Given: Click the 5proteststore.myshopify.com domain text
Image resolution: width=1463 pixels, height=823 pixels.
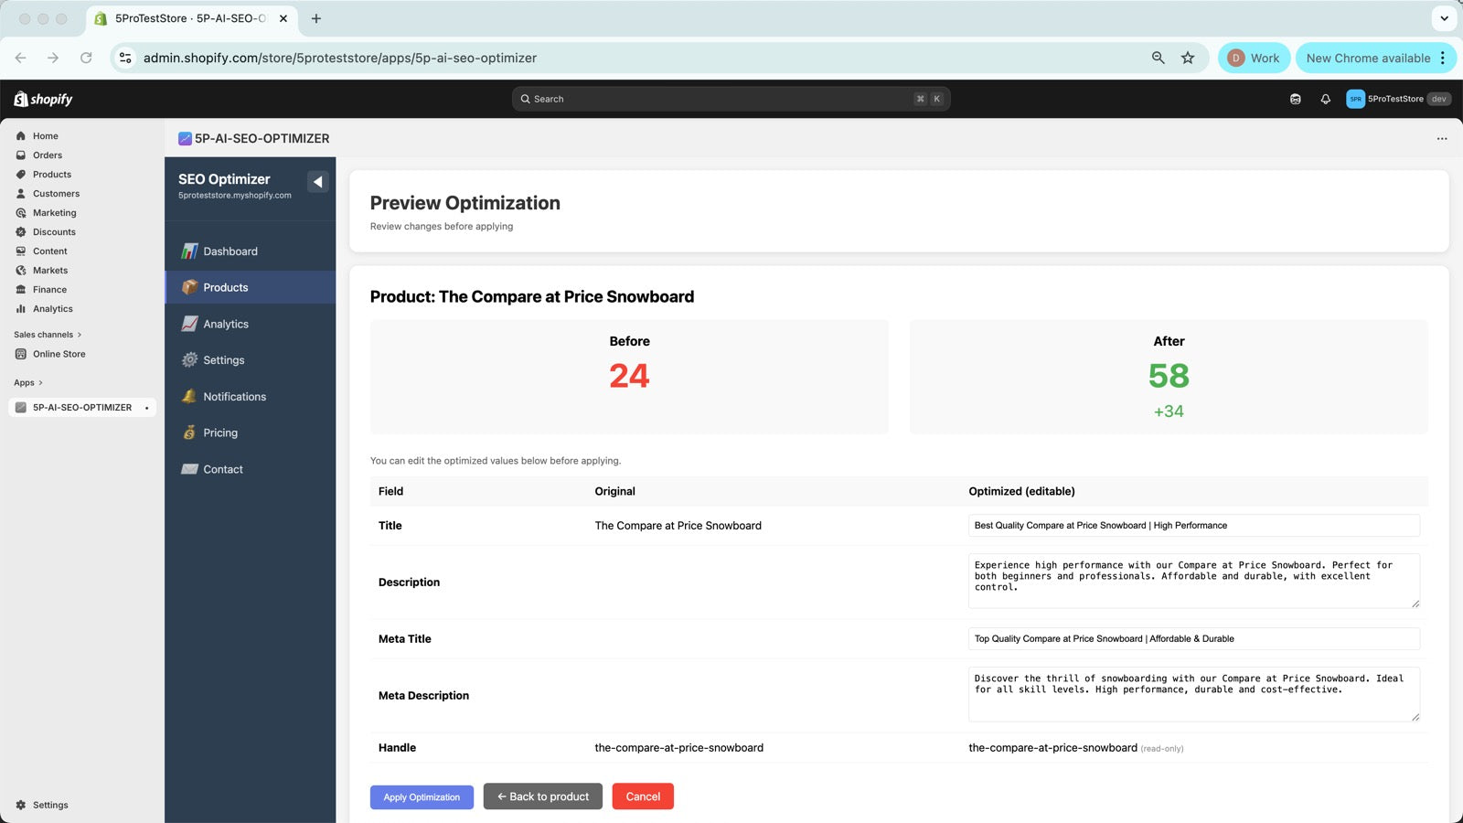Looking at the screenshot, I should tap(235, 196).
